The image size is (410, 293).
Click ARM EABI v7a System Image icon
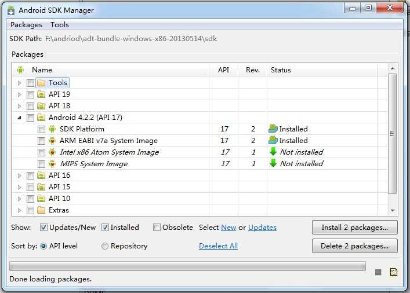pyautogui.click(x=52, y=141)
